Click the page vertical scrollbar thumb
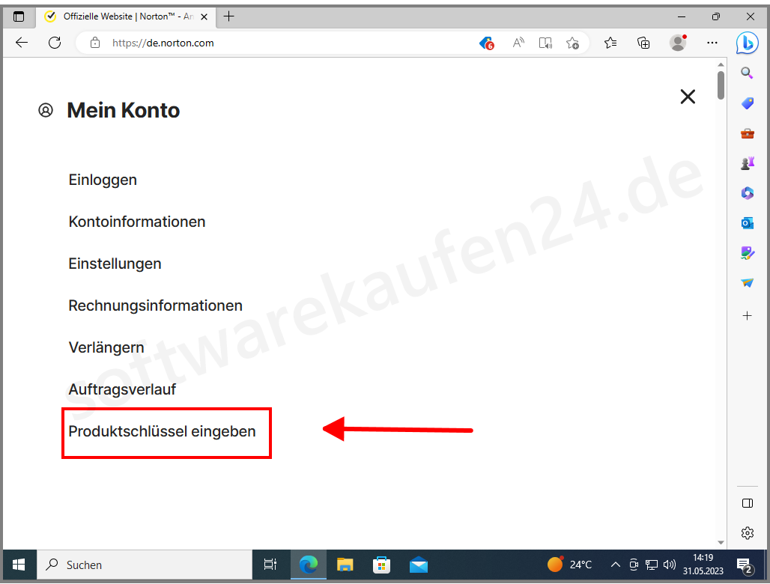 coord(721,85)
